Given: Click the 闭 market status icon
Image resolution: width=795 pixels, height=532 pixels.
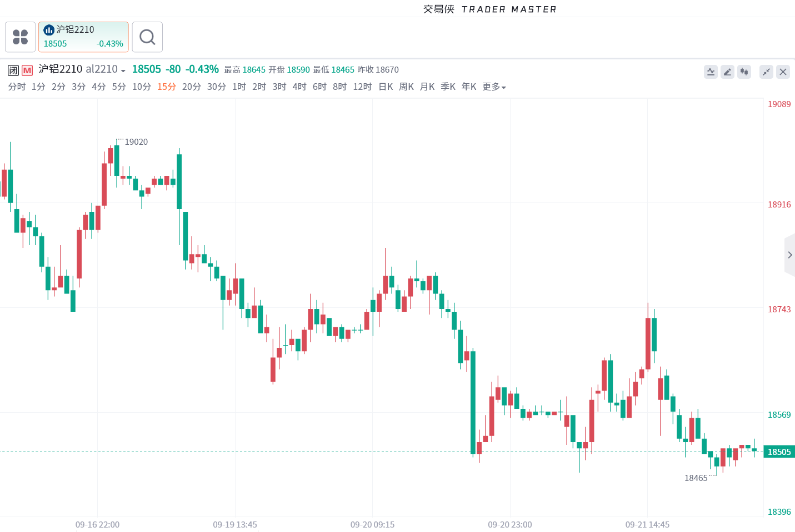Looking at the screenshot, I should [x=13, y=70].
